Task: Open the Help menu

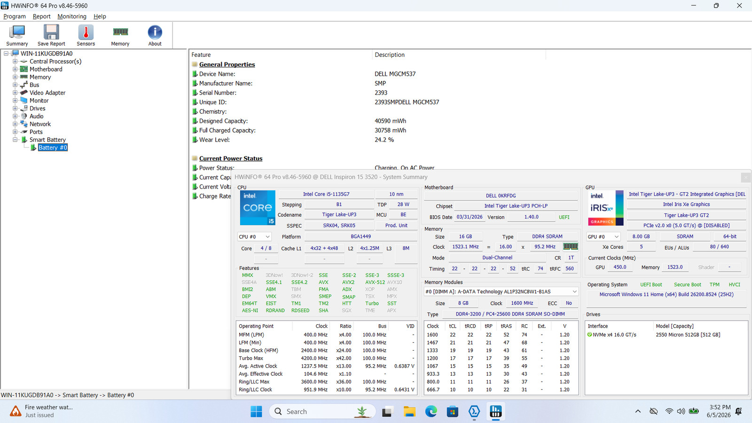Action: pos(100,16)
